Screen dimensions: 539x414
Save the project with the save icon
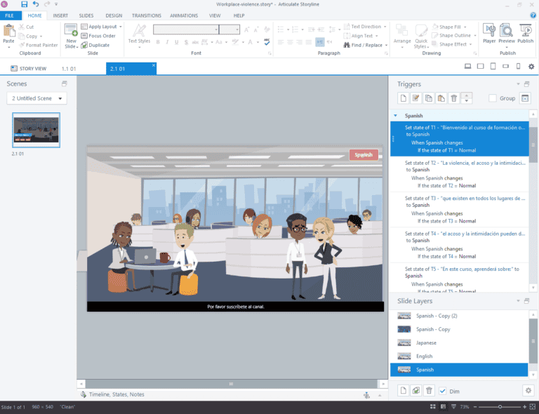pos(25,4)
